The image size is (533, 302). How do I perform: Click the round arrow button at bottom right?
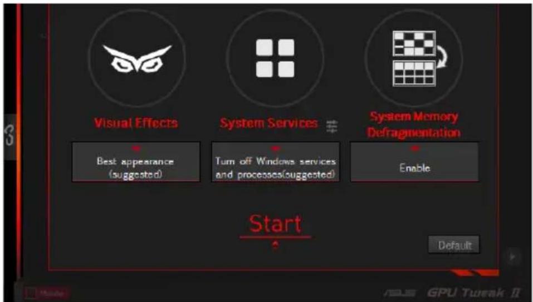(513, 256)
